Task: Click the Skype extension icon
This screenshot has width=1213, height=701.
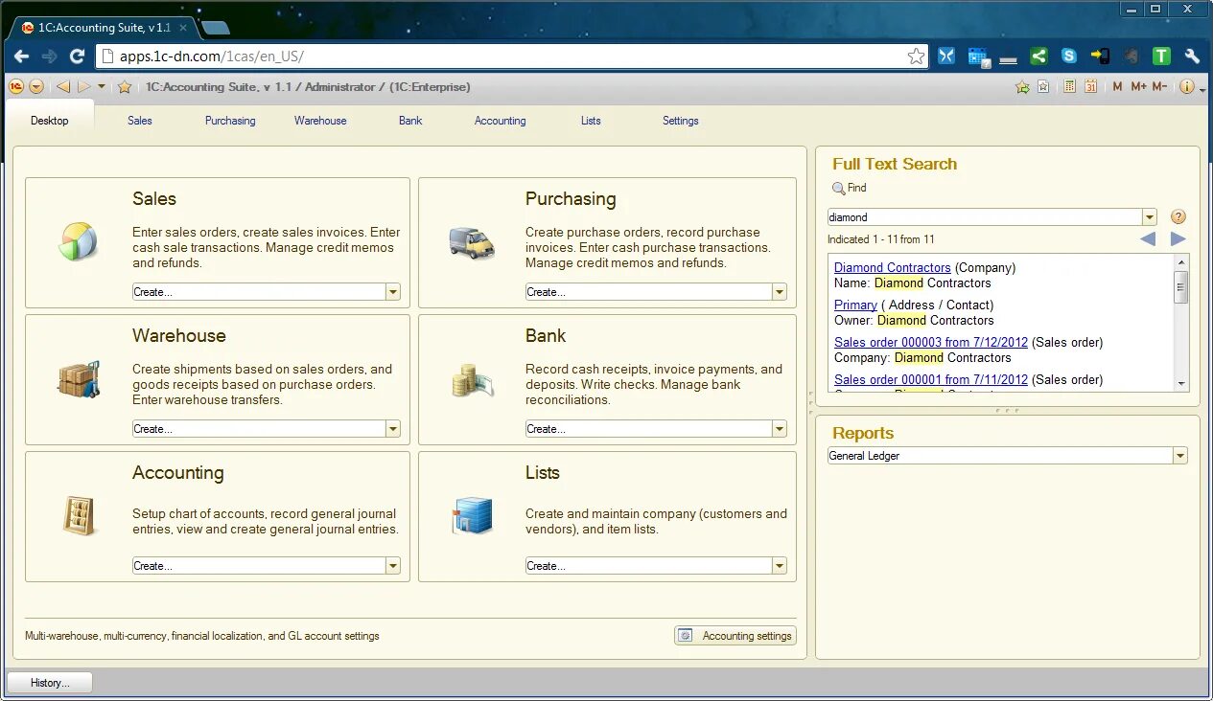Action: pyautogui.click(x=1068, y=57)
